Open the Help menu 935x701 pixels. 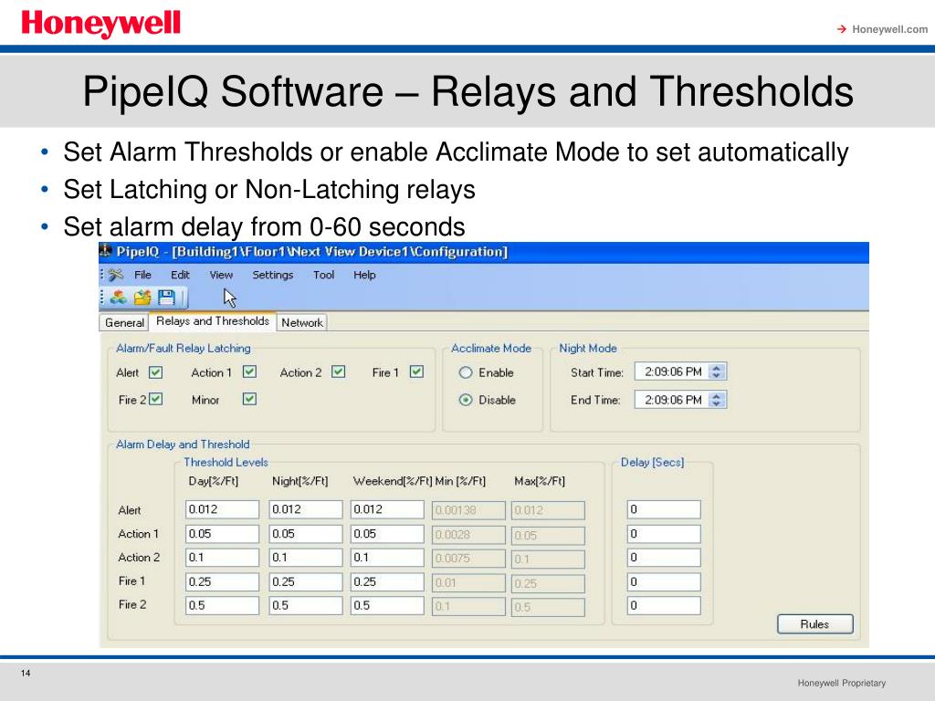click(x=364, y=275)
